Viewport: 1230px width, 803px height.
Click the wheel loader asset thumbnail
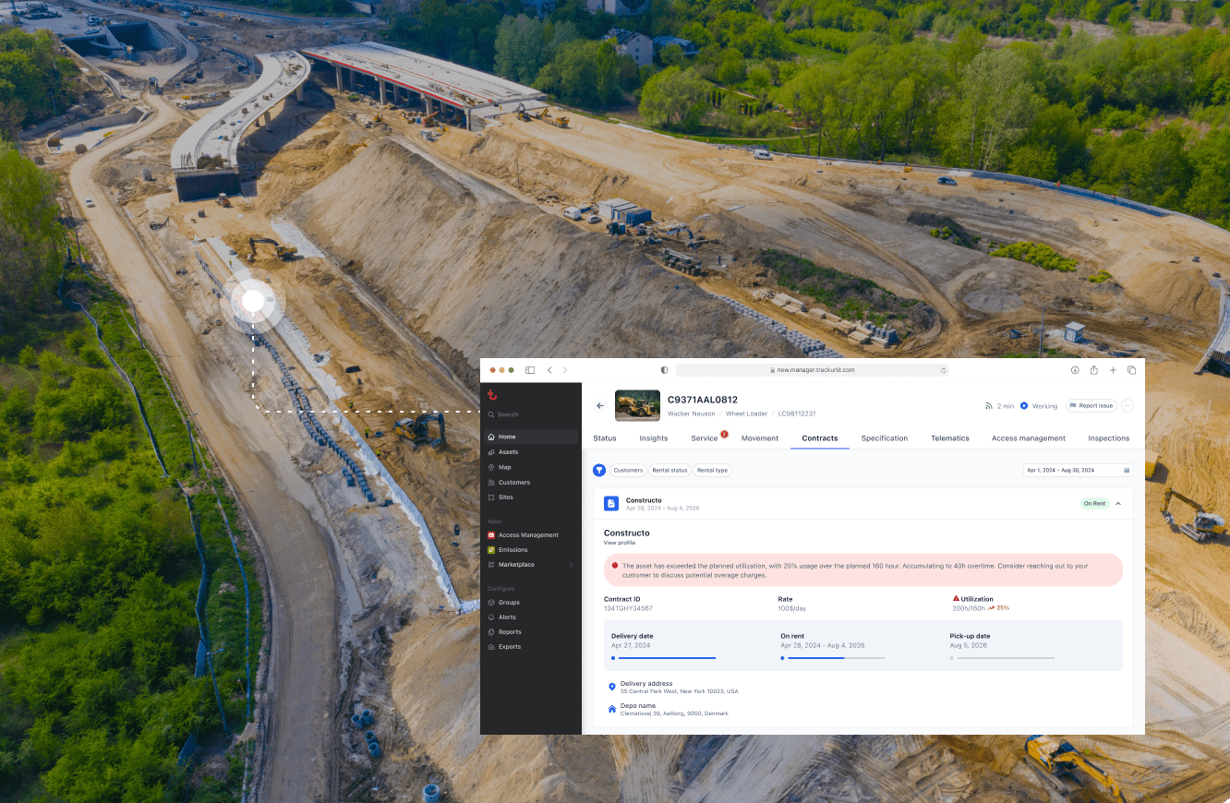click(x=637, y=405)
